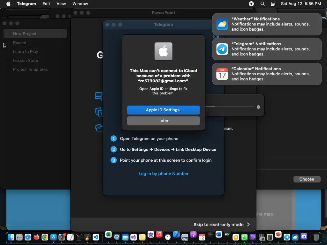Viewport: 327px width, 245px height.
Task: Open Visual Studio Code from the Dock
Action: [x=96, y=237]
